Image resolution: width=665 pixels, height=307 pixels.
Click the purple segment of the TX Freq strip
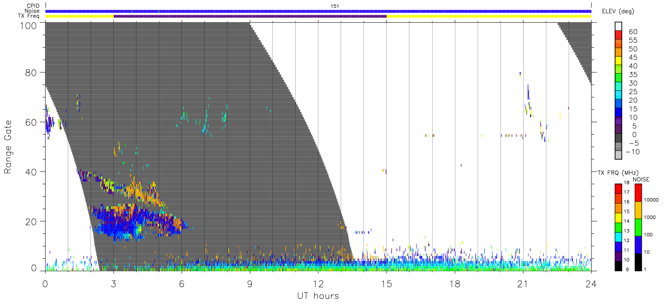250,16
